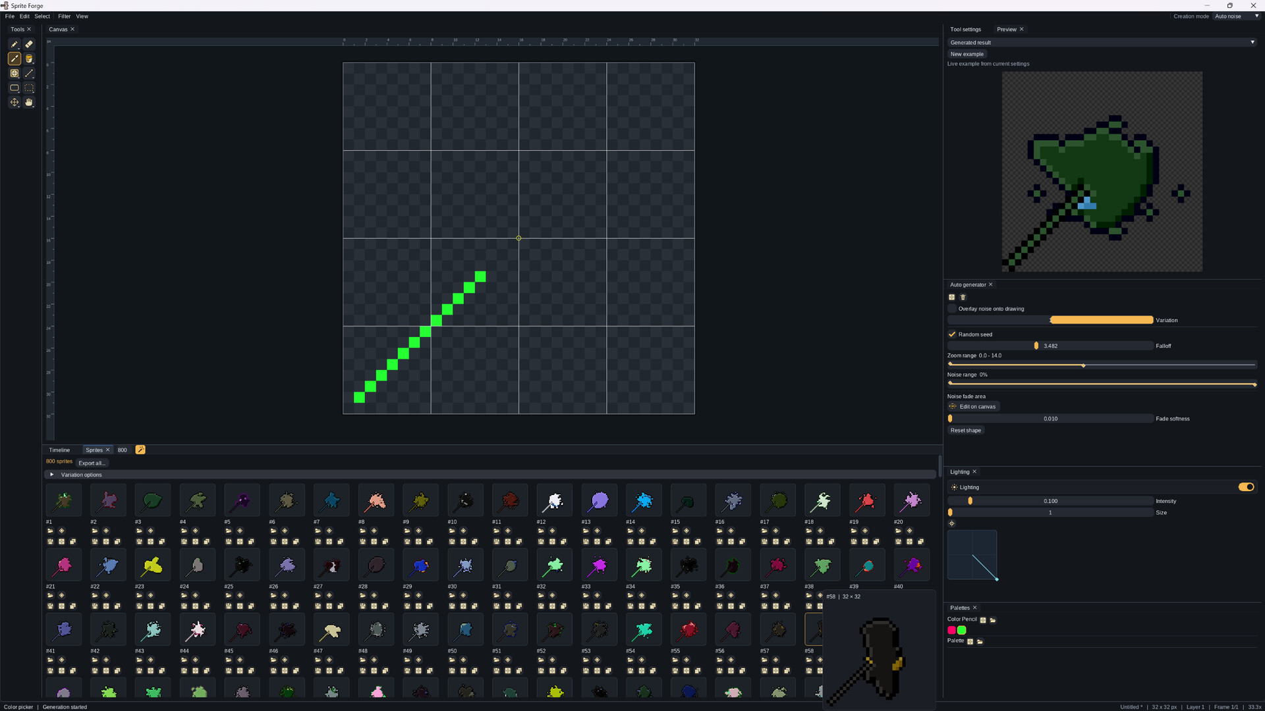Click the save icon under sprite #21

coord(50,606)
